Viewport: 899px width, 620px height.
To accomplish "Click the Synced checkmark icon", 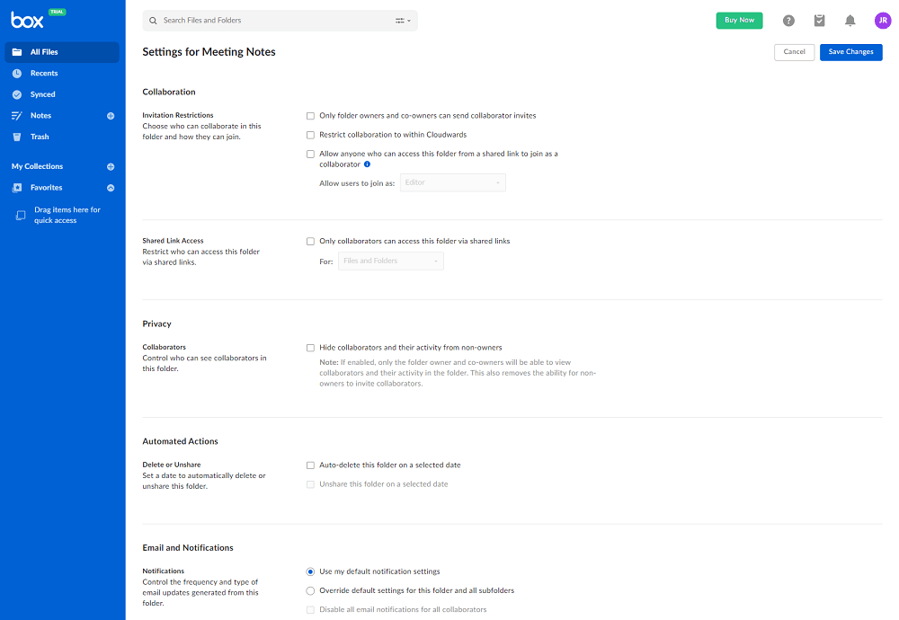I will pyautogui.click(x=17, y=94).
